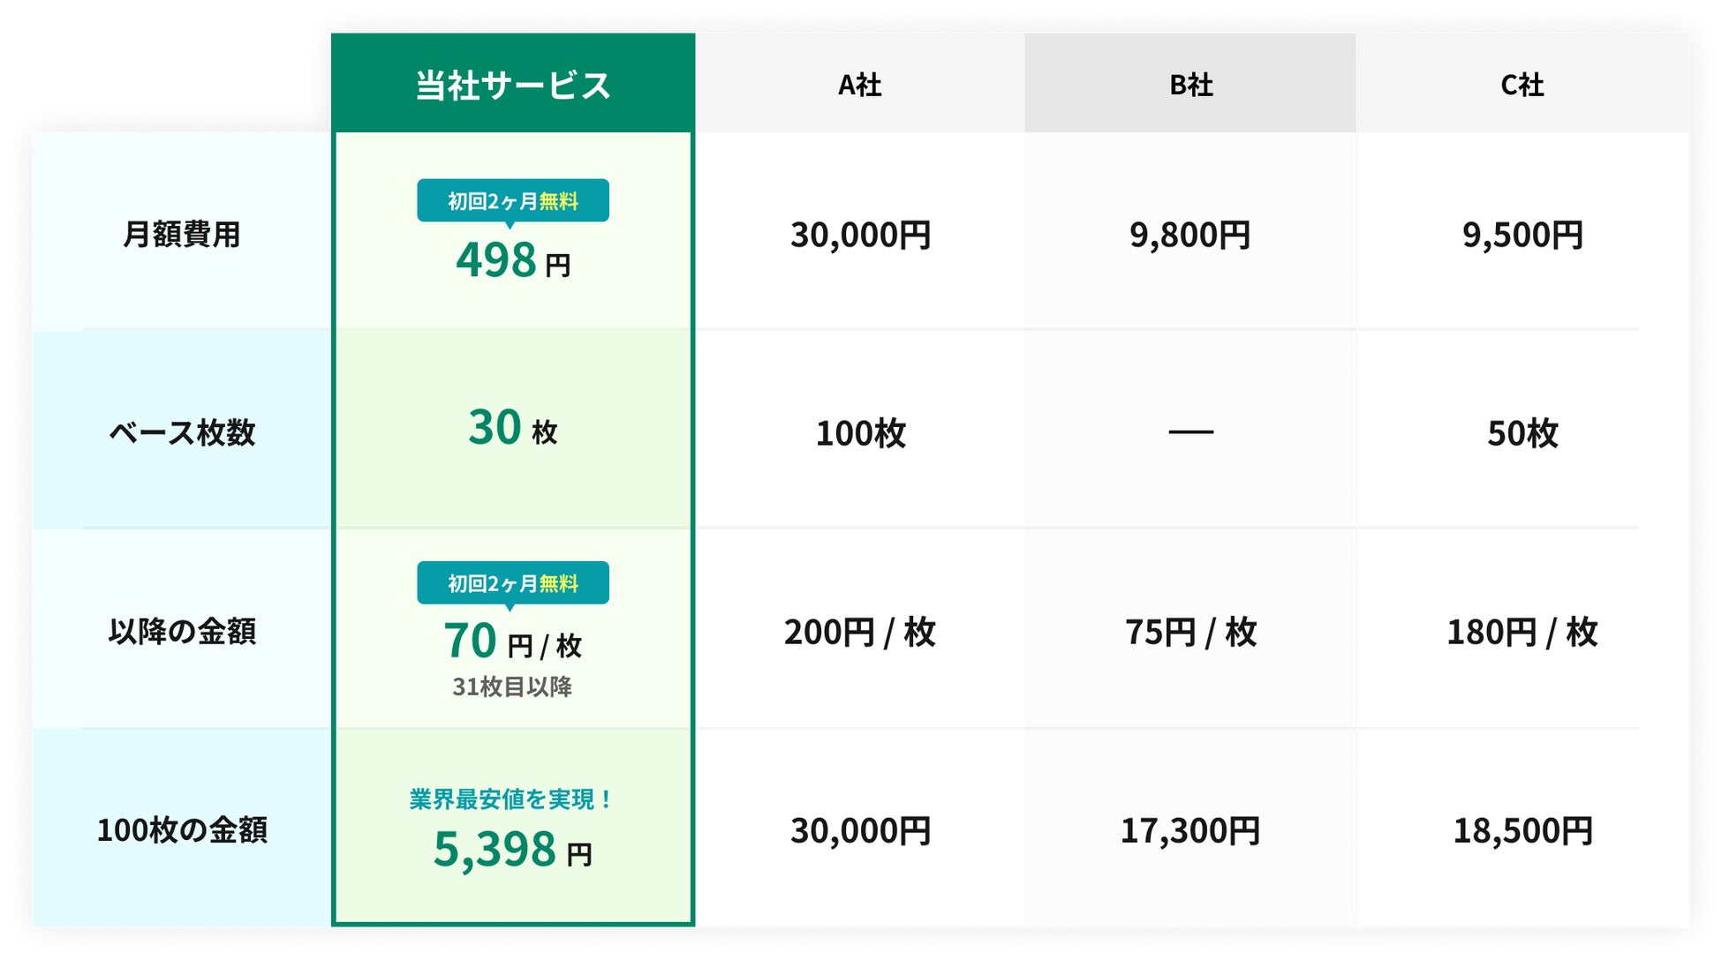Click the 498円 monthly price
This screenshot has height=960, width=1722.
pos(512,261)
